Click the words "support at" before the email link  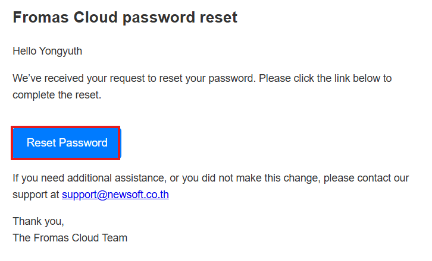click(x=36, y=194)
